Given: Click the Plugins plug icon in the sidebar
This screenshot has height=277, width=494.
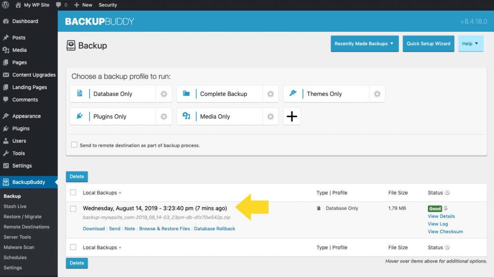Looking at the screenshot, I should tap(6, 129).
